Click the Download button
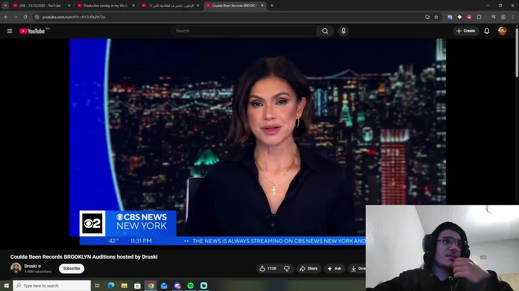 [357, 268]
